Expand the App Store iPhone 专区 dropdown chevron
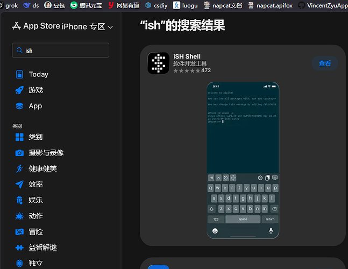This screenshot has width=348, height=269. tap(110, 27)
